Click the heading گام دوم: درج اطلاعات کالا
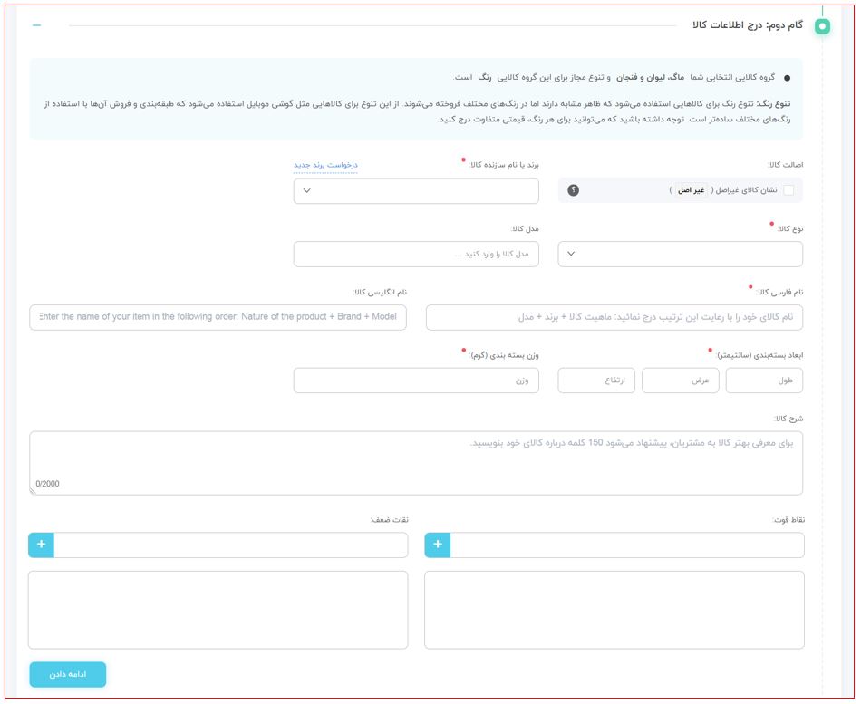Viewport: 861px width, 704px height. point(748,25)
